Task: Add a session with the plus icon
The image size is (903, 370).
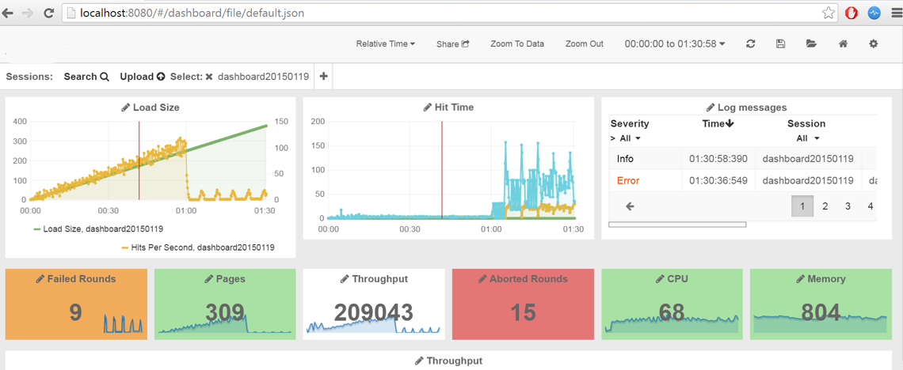Action: [x=323, y=77]
